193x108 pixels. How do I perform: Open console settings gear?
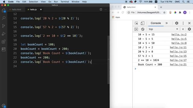click(189, 29)
